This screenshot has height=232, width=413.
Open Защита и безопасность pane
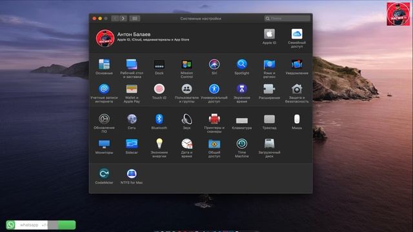click(x=297, y=89)
